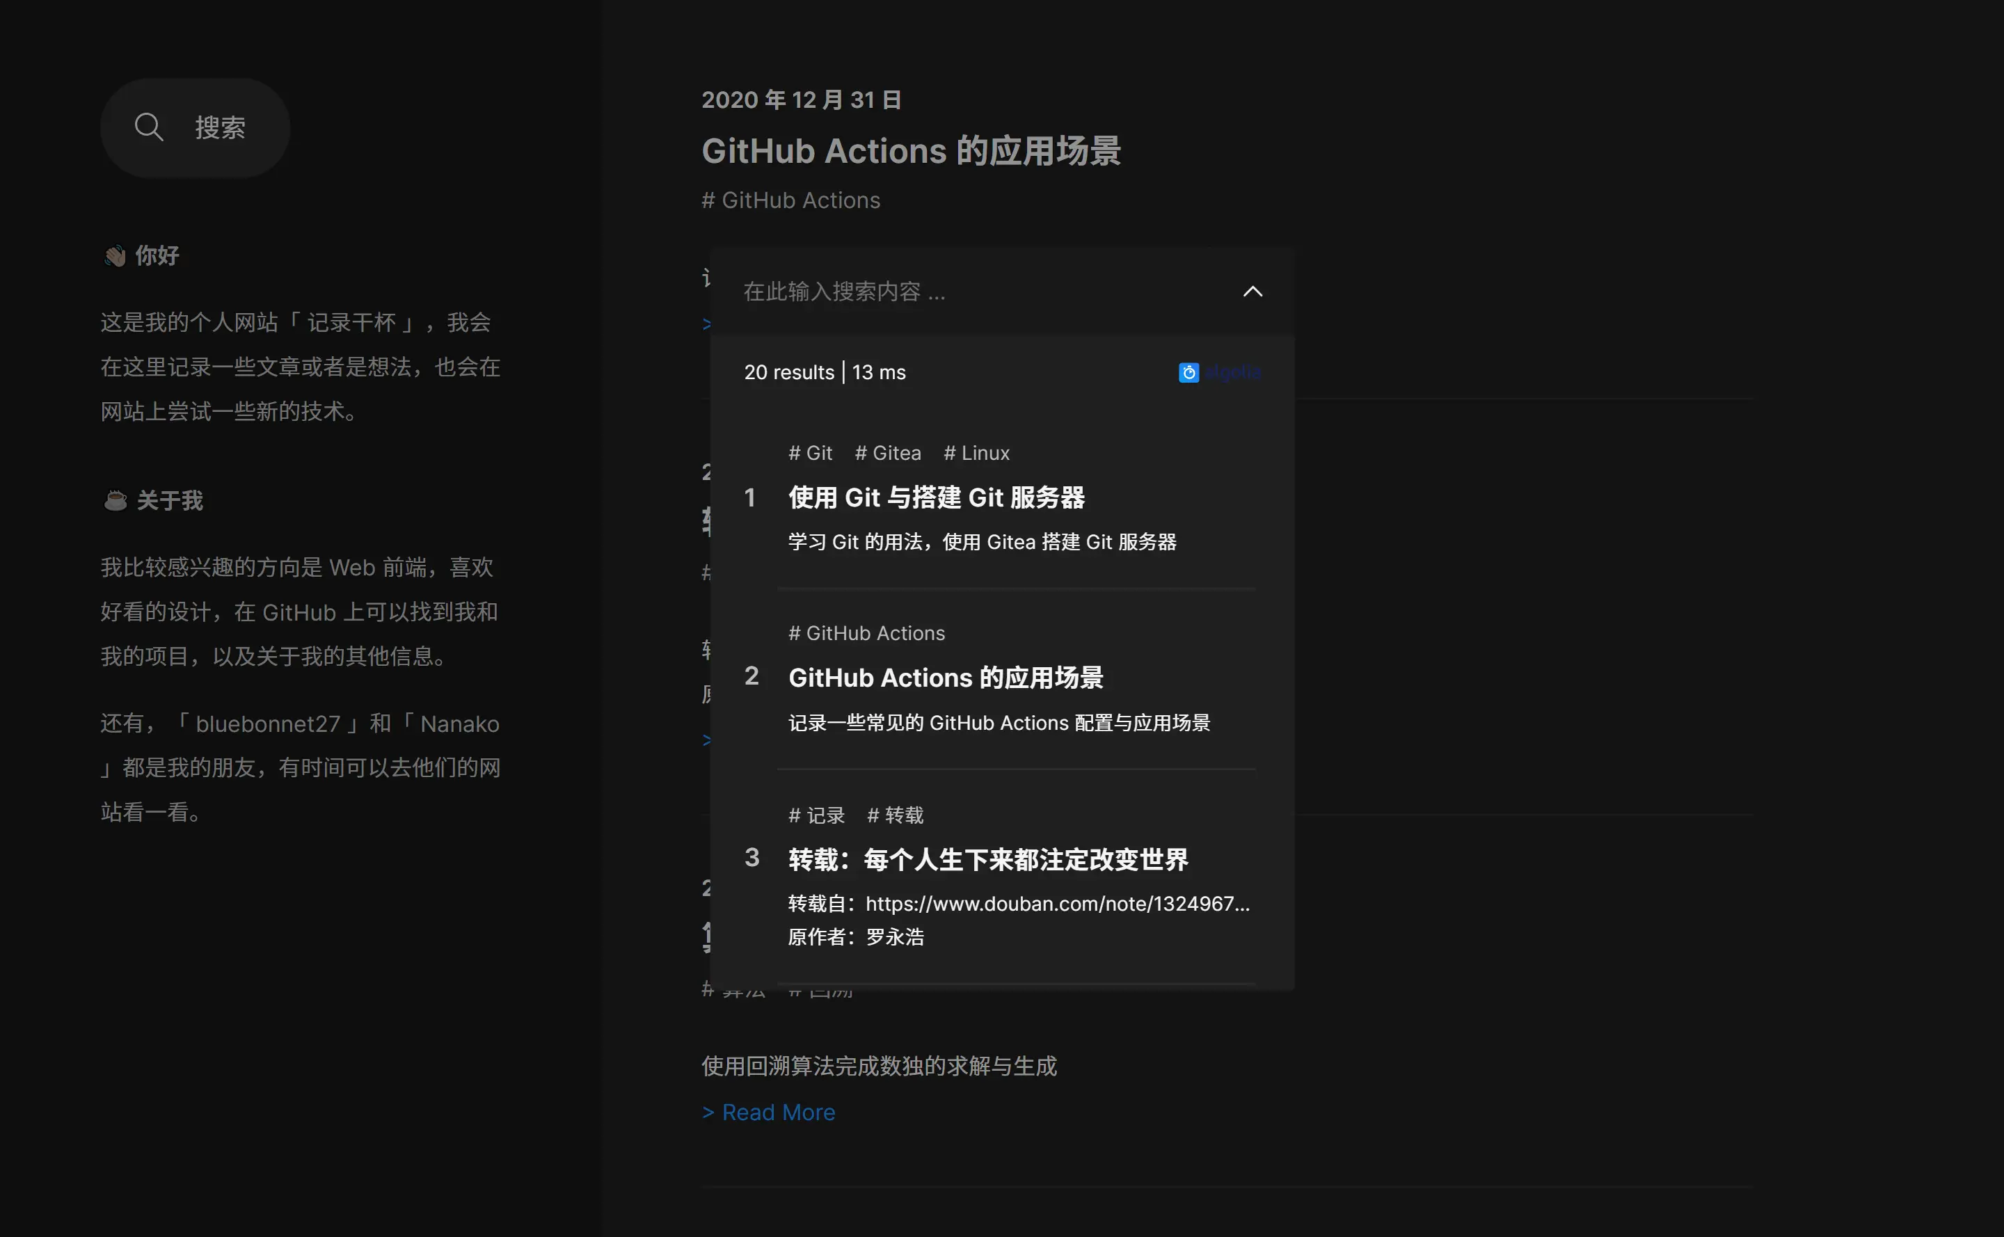This screenshot has width=2004, height=1237.
Task: Select the # 记录 tag on result three
Action: (x=816, y=815)
